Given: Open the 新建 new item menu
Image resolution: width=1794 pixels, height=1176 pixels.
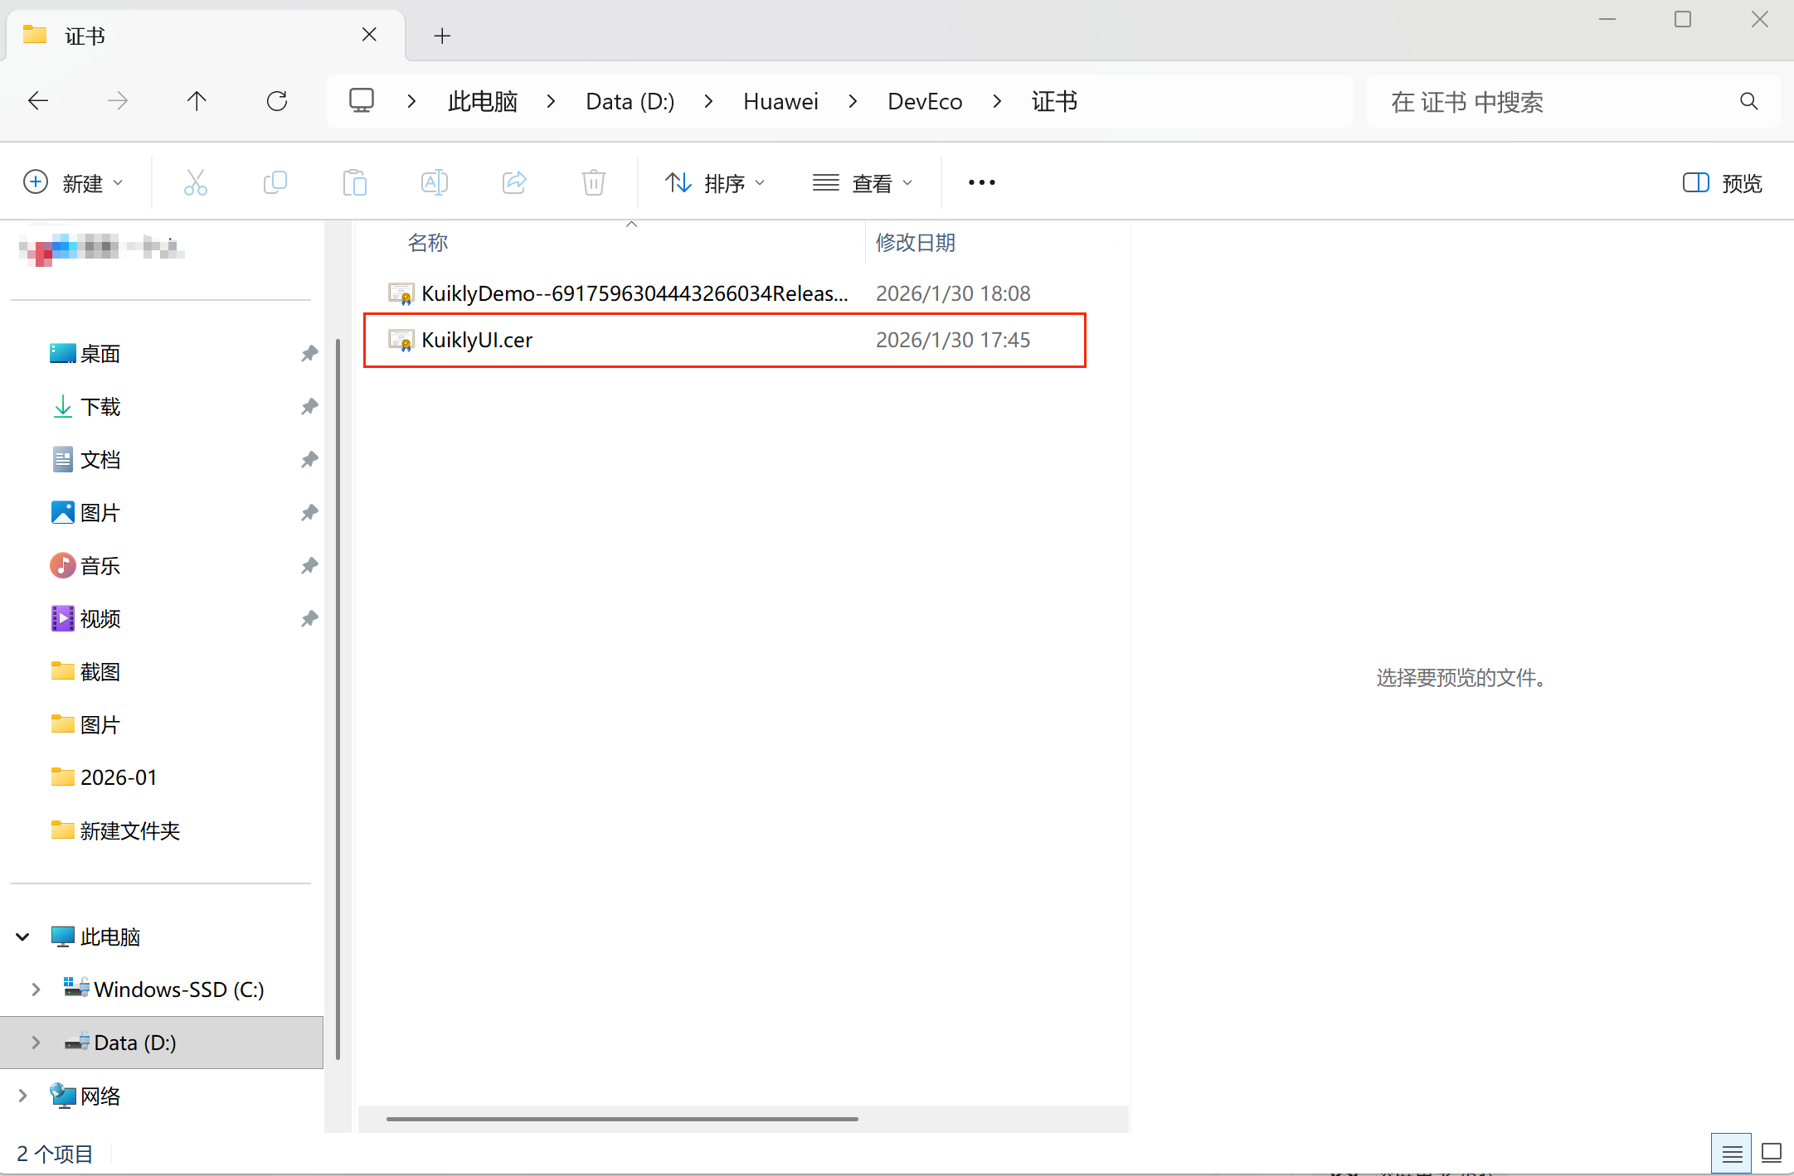Looking at the screenshot, I should coord(73,183).
